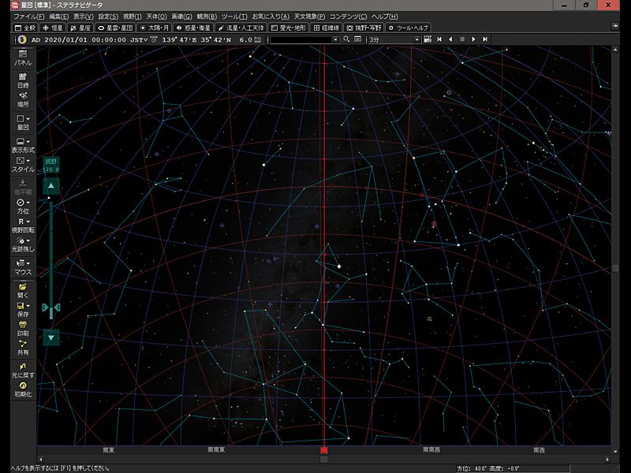The image size is (631, 473).
Task: Switch to the 惑星・衛星 ribbon tab
Action: [x=193, y=28]
